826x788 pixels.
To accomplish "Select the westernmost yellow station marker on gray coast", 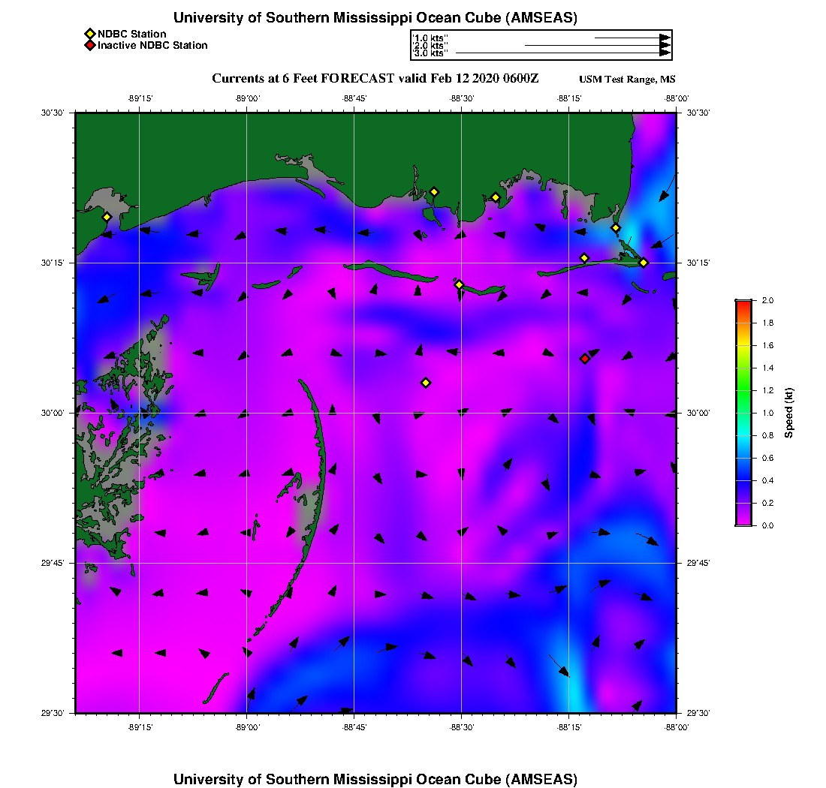I will coord(107,217).
